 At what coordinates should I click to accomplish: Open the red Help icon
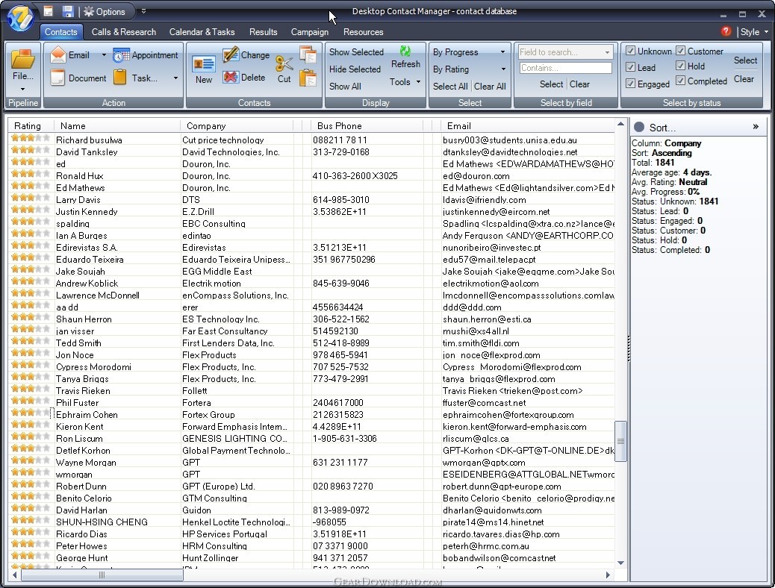(726, 31)
